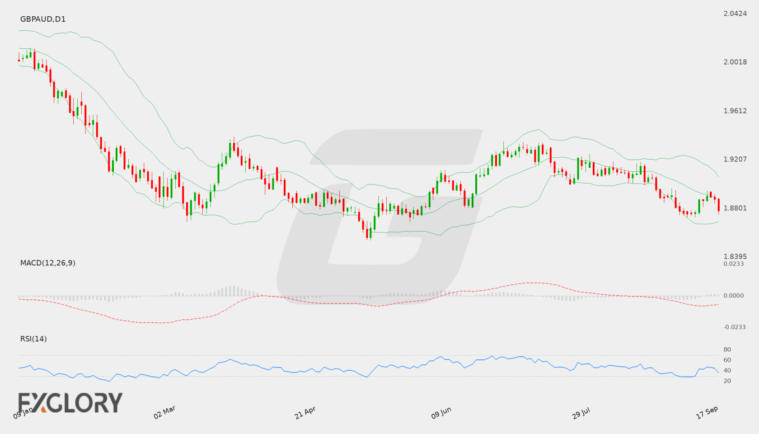759x434 pixels.
Task: Click the GBPAUD,D1 chart title
Action: pyautogui.click(x=43, y=19)
